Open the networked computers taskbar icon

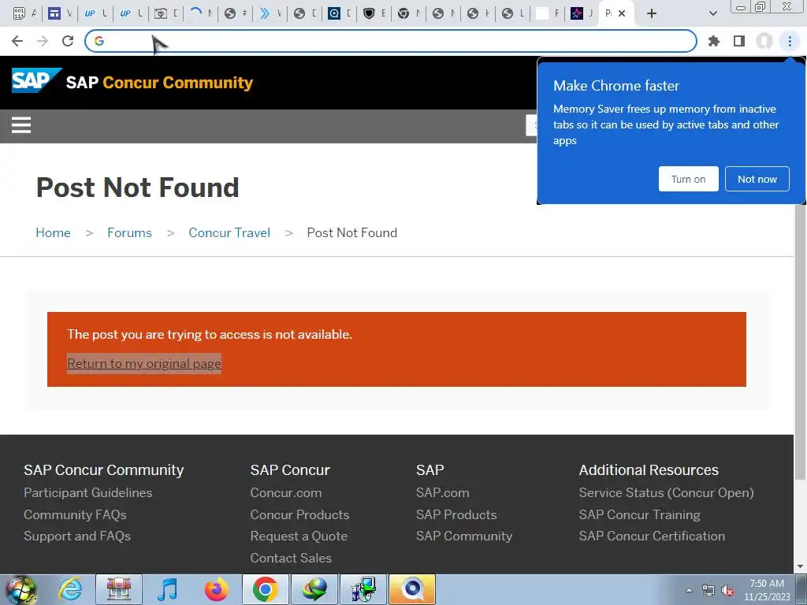pyautogui.click(x=363, y=589)
